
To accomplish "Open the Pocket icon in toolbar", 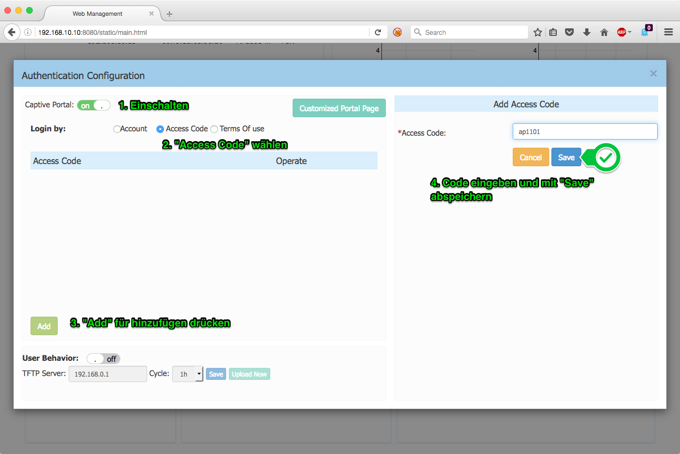I will point(569,32).
